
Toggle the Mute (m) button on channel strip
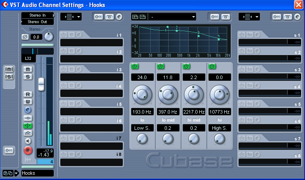coord(28,69)
